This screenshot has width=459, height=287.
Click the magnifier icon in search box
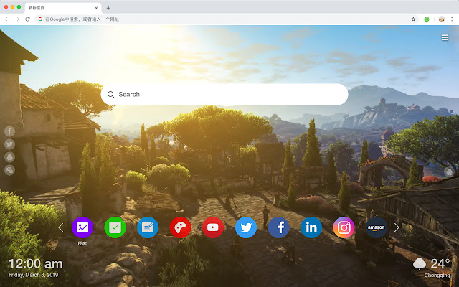pyautogui.click(x=110, y=94)
